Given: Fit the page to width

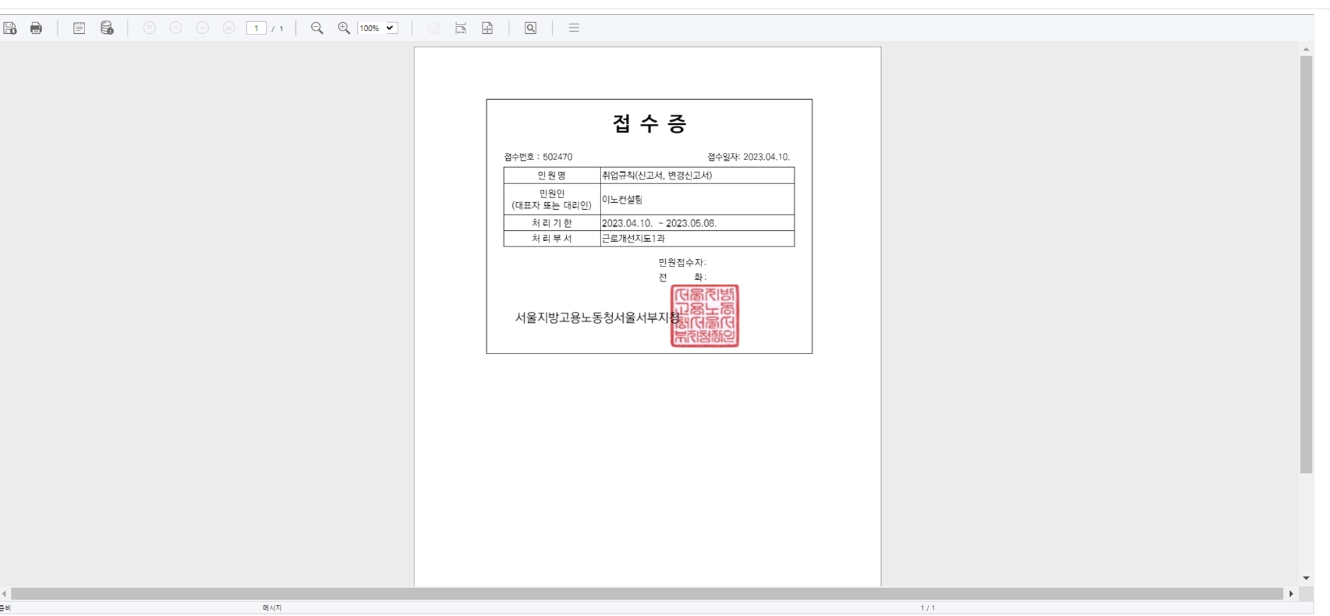Looking at the screenshot, I should coord(461,28).
